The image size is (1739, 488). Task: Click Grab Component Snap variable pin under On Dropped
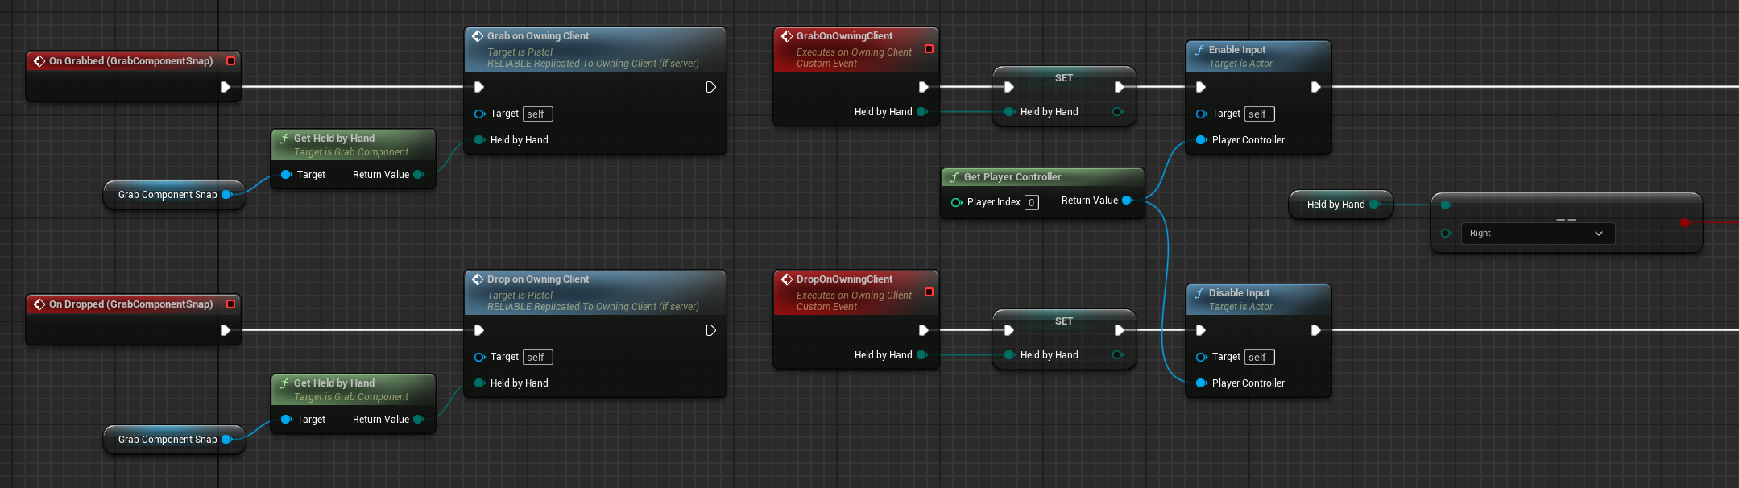tap(226, 440)
